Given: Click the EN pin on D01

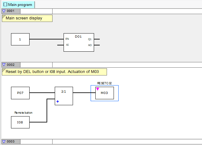Looking at the screenshot, I should coord(67,39).
